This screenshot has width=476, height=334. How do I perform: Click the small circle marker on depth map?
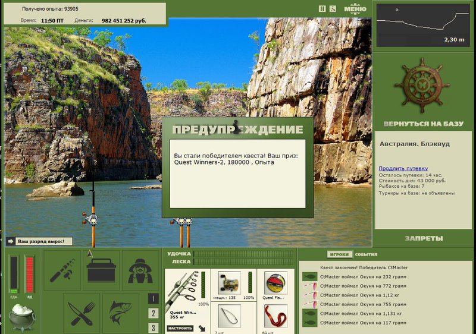click(397, 10)
